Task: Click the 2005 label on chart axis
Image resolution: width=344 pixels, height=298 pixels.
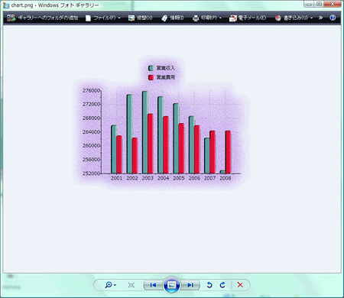Action: (179, 178)
